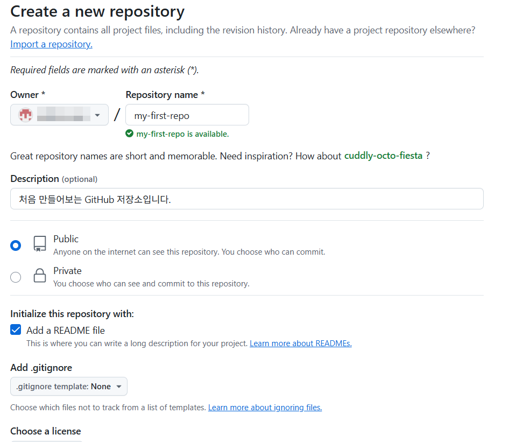Click the green availability checkmark icon

point(129,133)
